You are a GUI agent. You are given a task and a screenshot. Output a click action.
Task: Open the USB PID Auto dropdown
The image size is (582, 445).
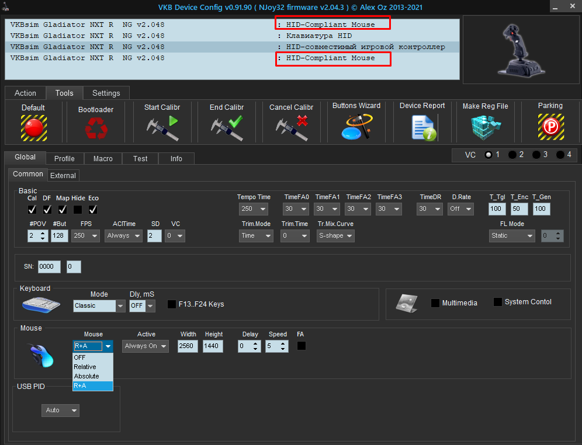click(61, 411)
